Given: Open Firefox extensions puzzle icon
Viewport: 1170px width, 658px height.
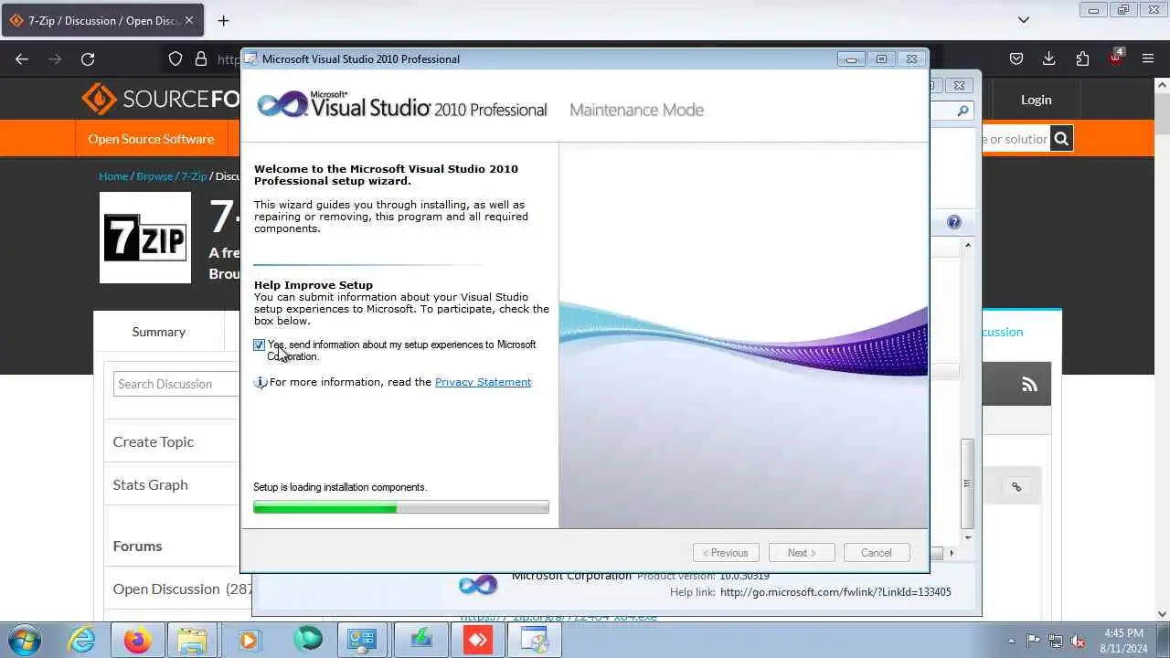Looking at the screenshot, I should point(1082,58).
